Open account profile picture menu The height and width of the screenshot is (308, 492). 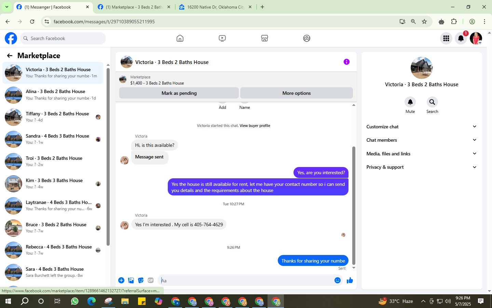click(476, 38)
